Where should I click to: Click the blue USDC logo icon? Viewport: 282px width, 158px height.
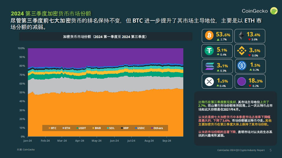point(242,66)
